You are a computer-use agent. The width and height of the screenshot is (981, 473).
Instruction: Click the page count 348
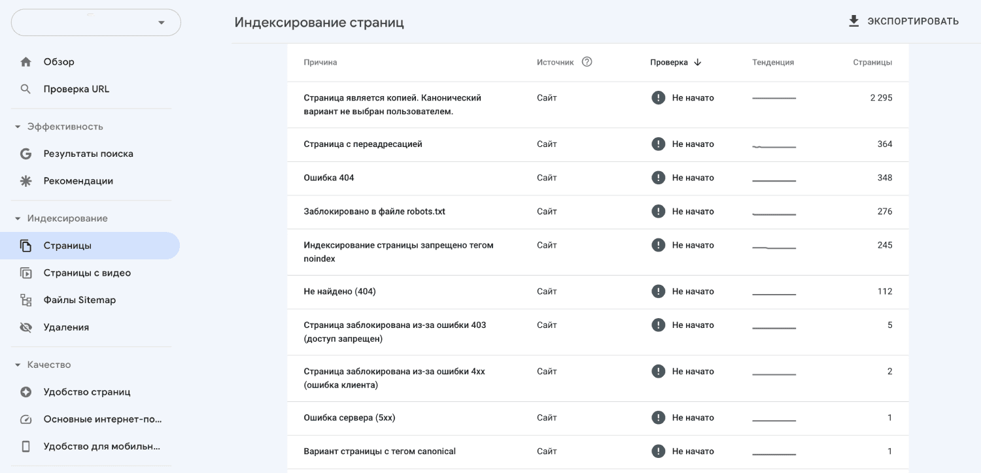pos(885,178)
